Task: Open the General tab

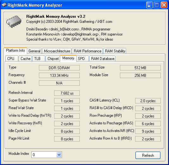Action: pos(34,51)
